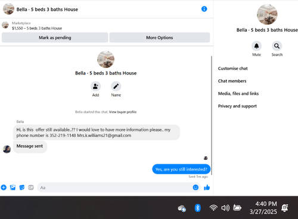The width and height of the screenshot is (298, 219).
Task: Click the seen-by avatar indicator
Action: (x=206, y=158)
